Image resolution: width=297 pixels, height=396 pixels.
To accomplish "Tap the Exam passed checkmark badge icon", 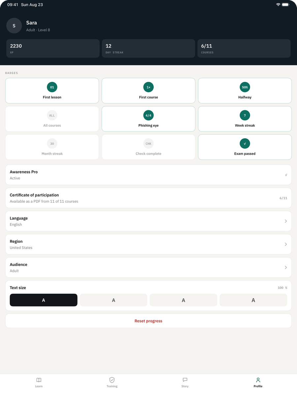I will (245, 144).
